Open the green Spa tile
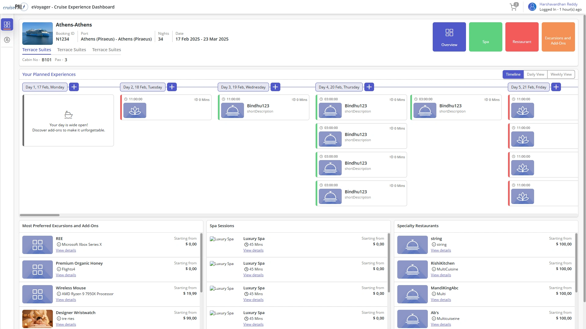Image resolution: width=586 pixels, height=329 pixels. [485, 37]
